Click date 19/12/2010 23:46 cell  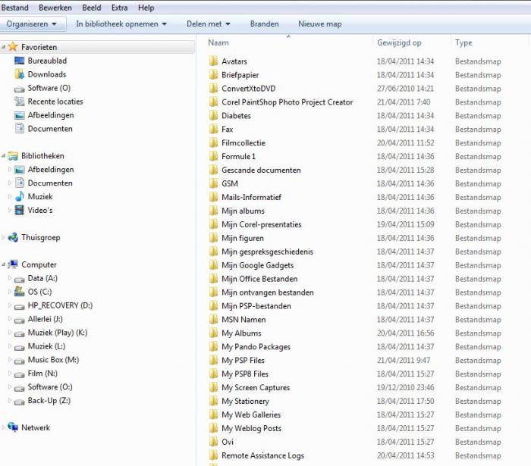(x=405, y=387)
